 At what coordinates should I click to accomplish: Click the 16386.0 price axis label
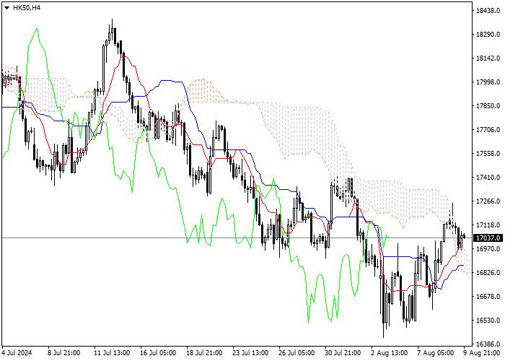pyautogui.click(x=488, y=344)
